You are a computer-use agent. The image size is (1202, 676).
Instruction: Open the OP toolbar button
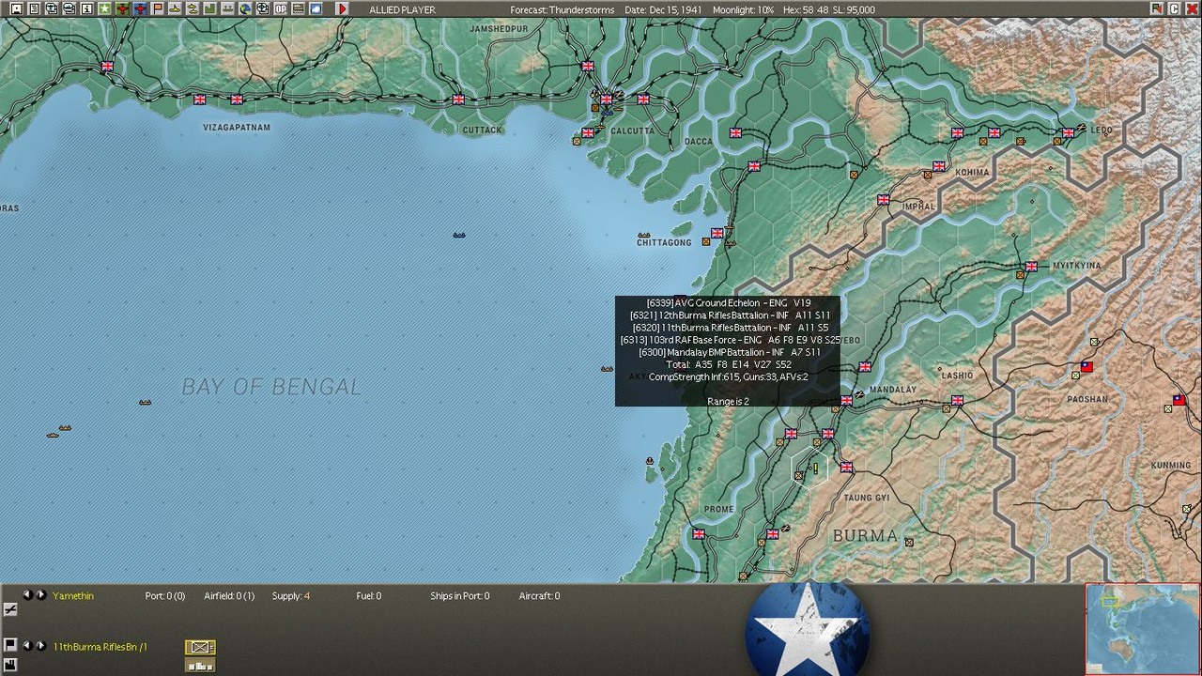pyautogui.click(x=281, y=8)
